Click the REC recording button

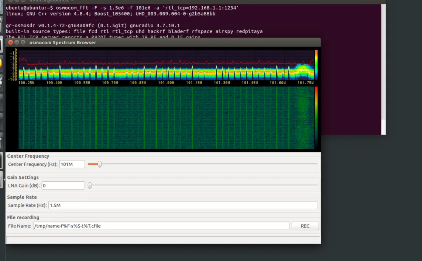coord(305,226)
